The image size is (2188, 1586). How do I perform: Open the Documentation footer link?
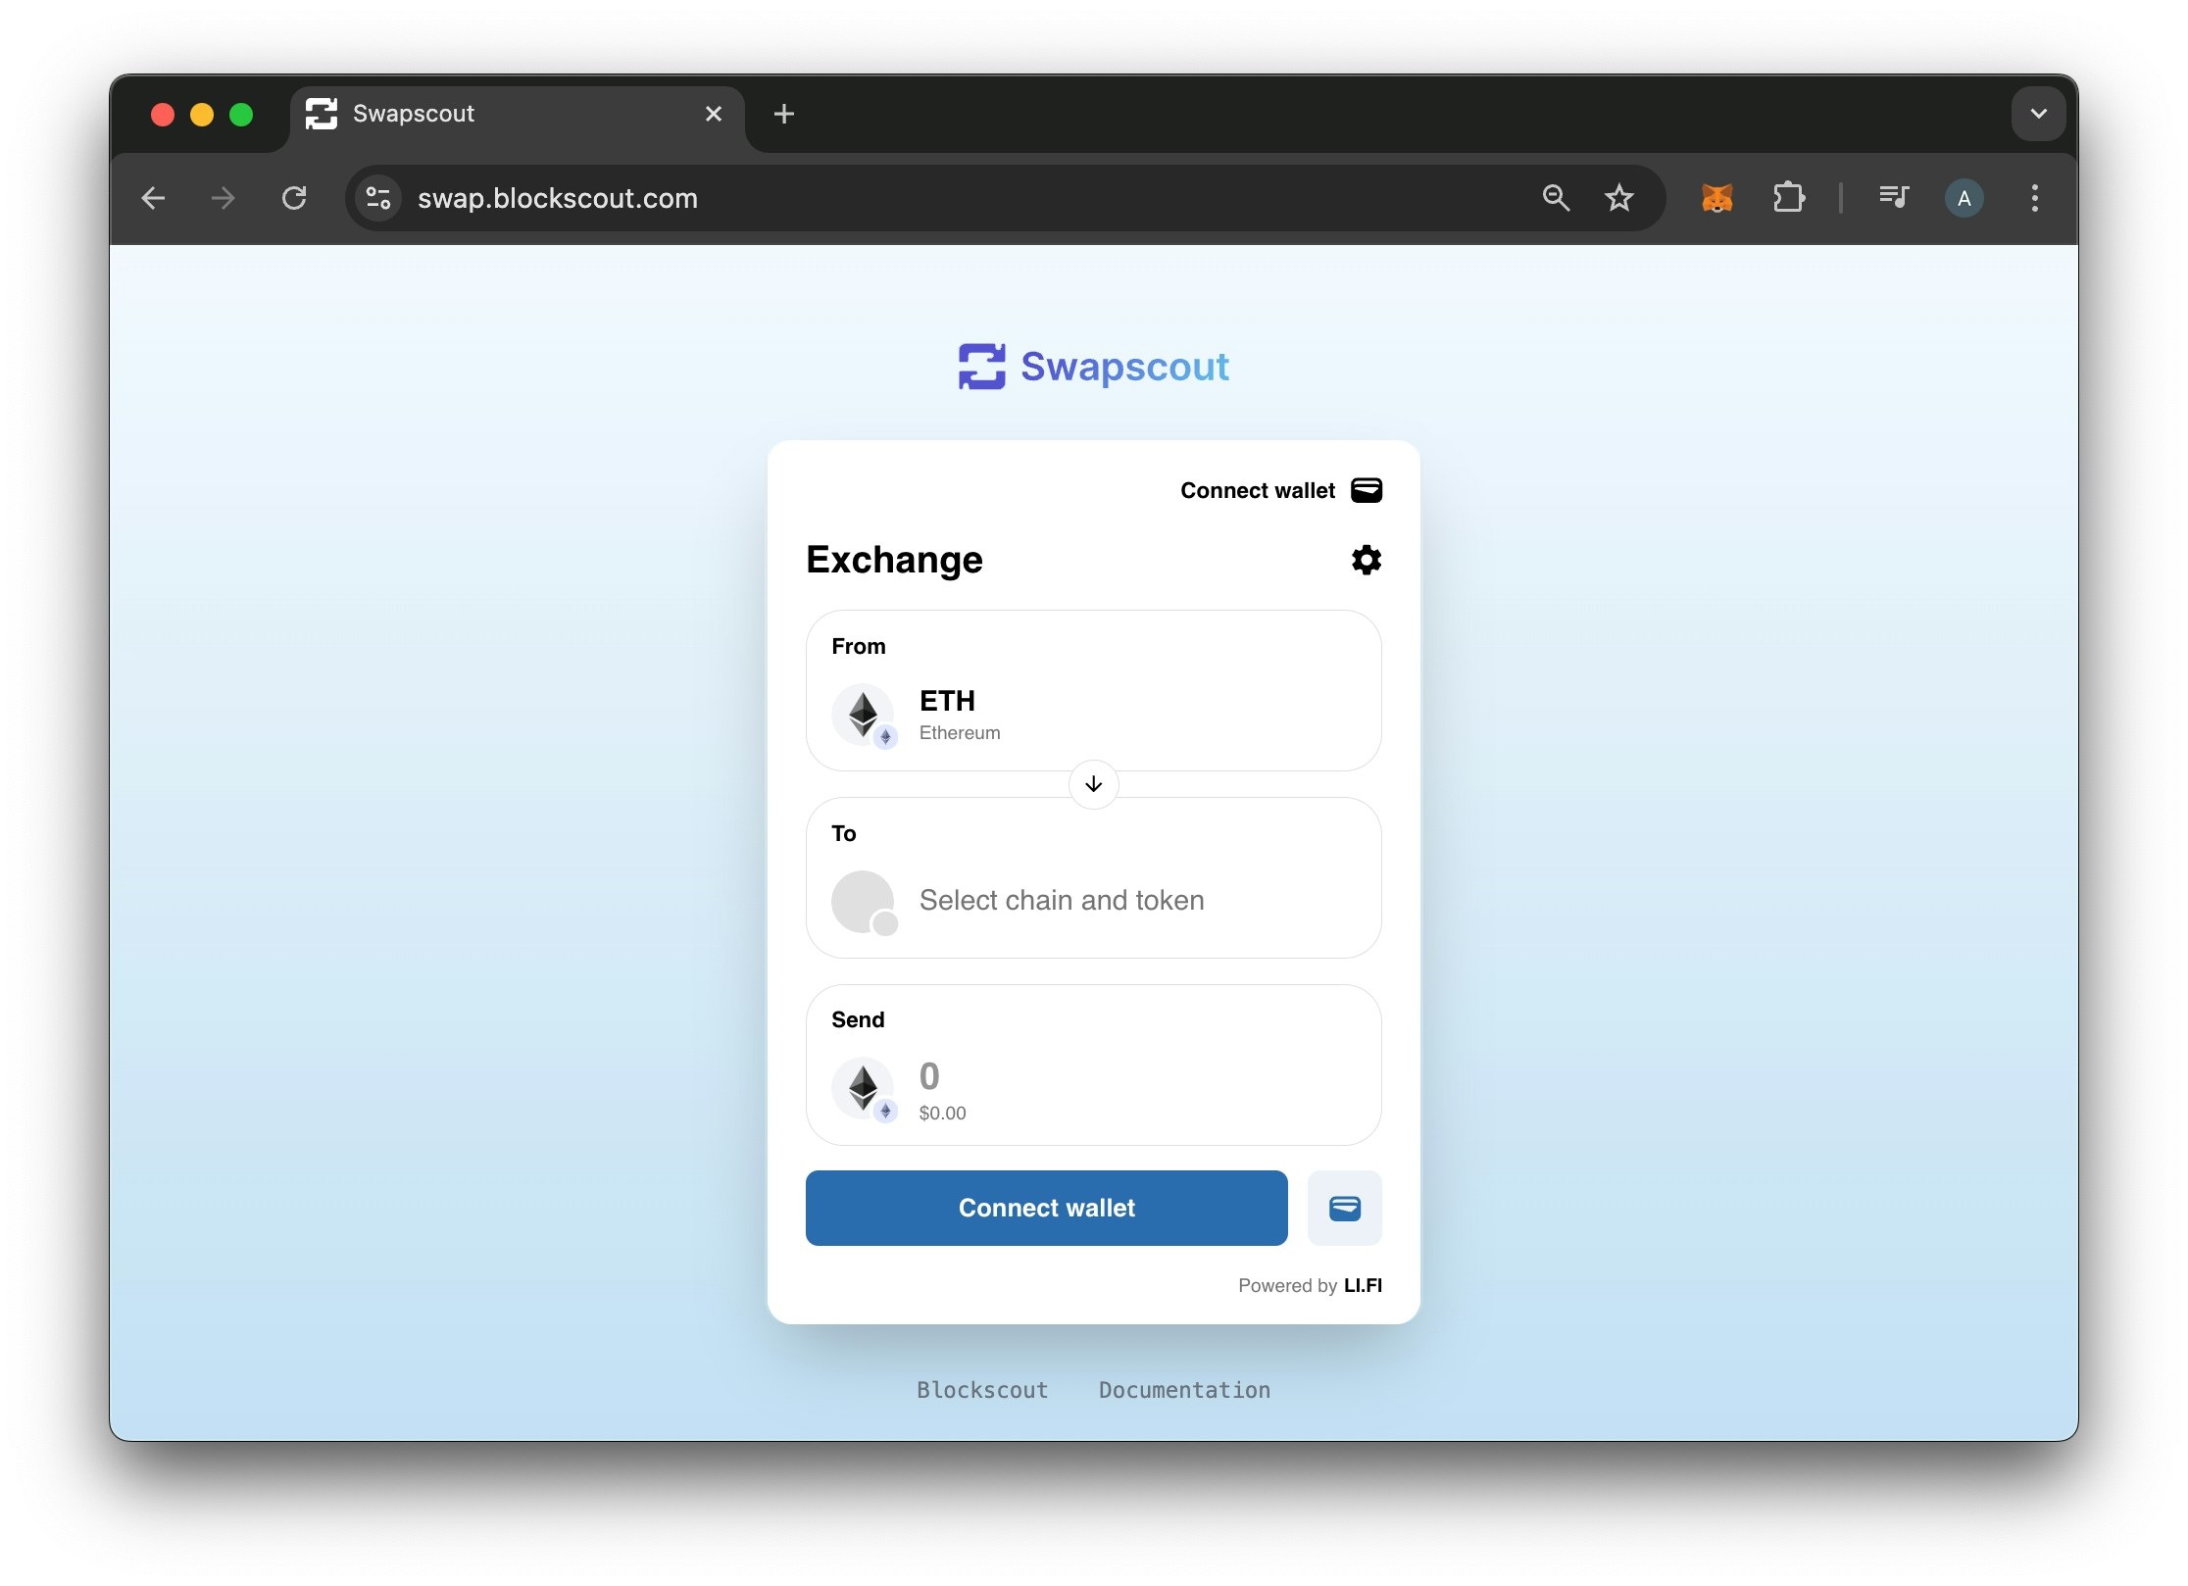(1184, 1390)
